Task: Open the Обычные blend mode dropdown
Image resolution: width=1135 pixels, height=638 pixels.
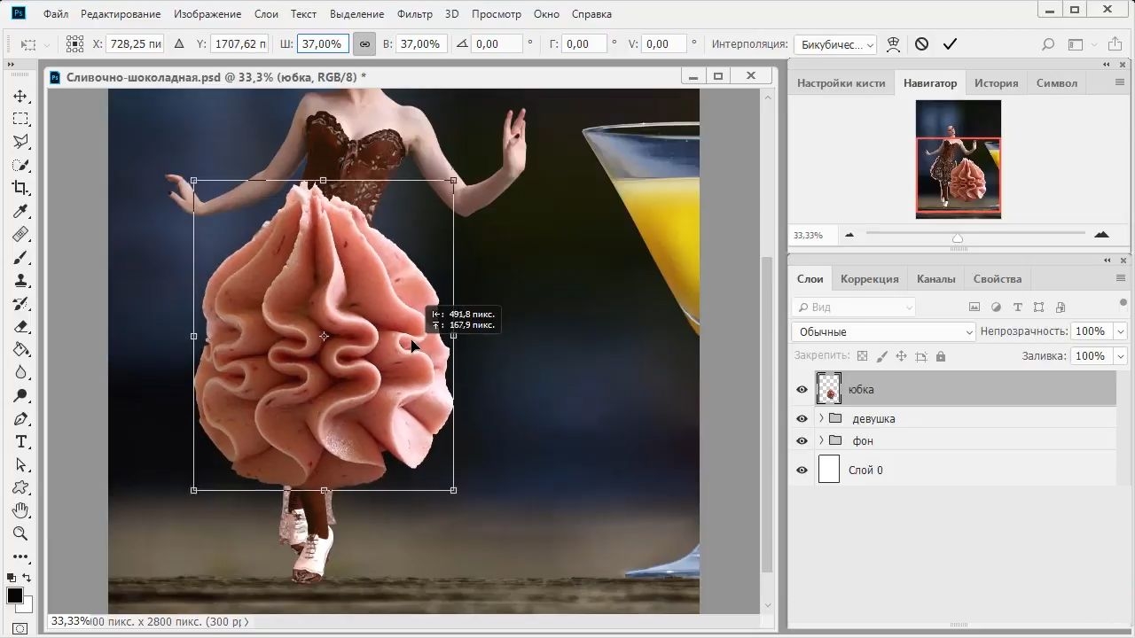Action: tap(883, 331)
